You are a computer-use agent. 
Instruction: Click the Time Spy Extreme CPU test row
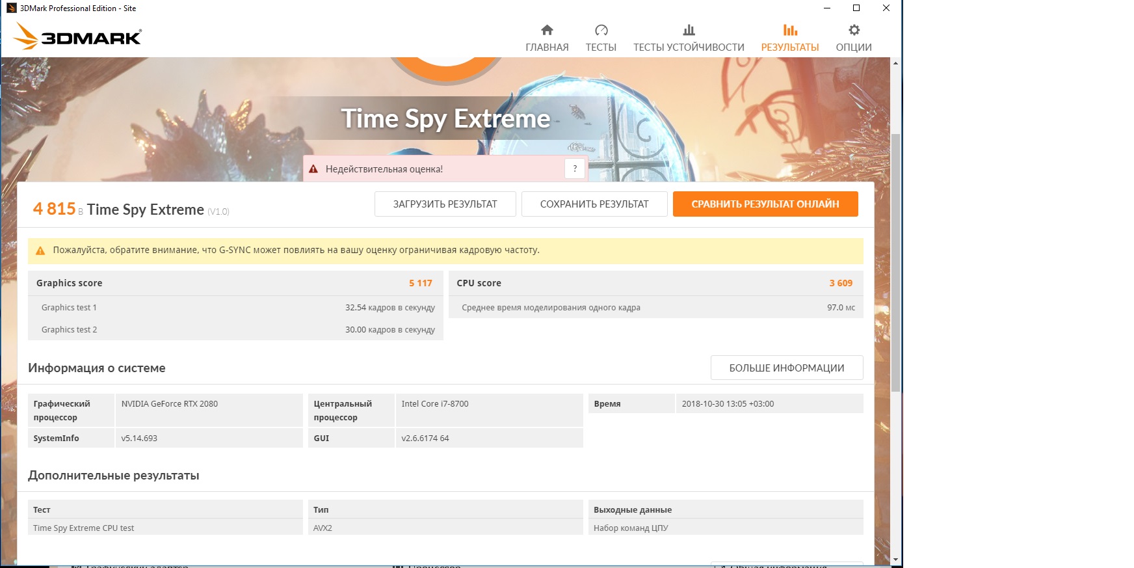[166, 528]
